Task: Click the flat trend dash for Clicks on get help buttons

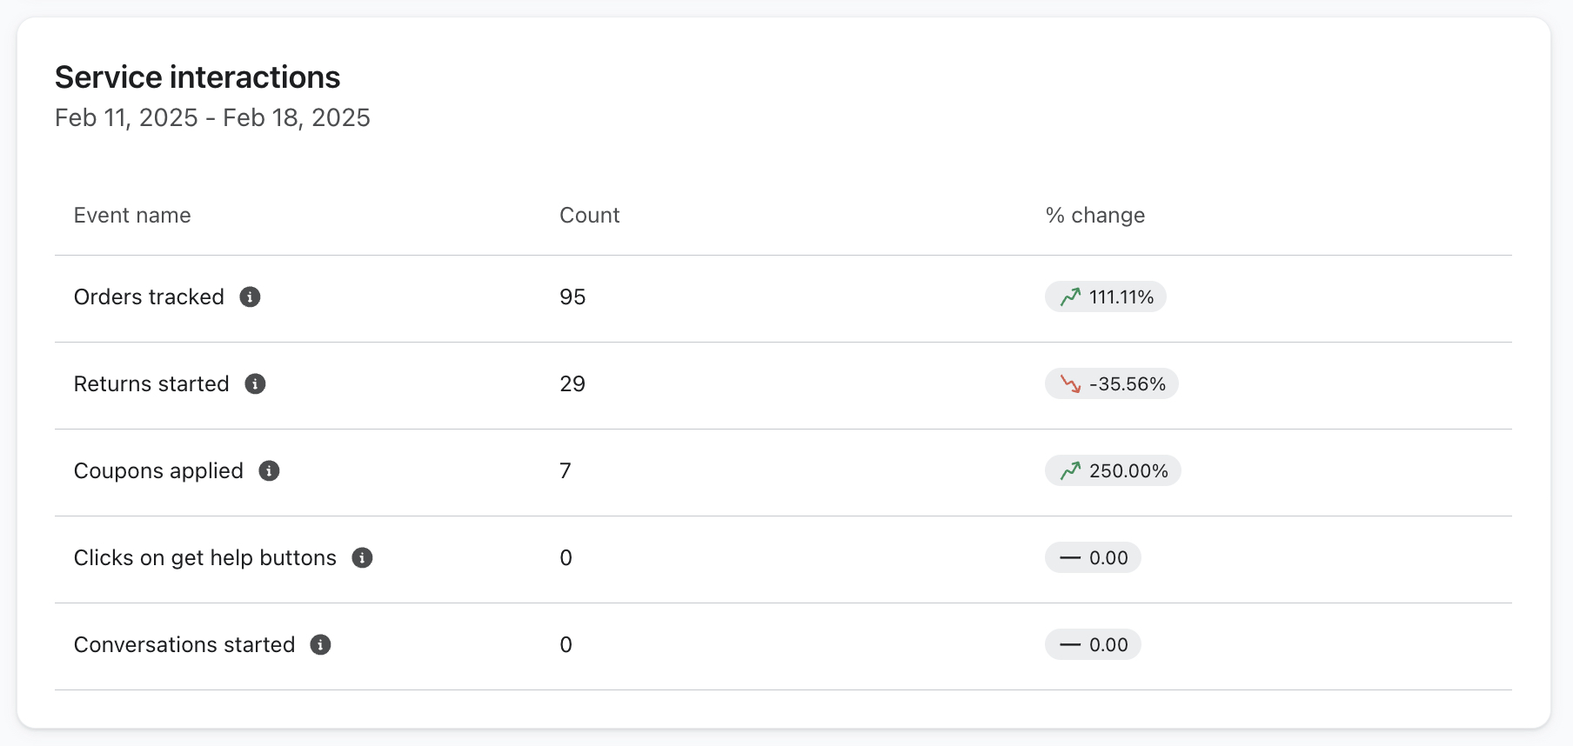Action: tap(1071, 557)
